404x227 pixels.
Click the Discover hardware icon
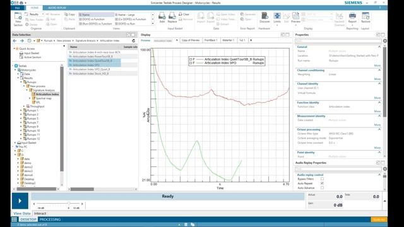point(264,18)
